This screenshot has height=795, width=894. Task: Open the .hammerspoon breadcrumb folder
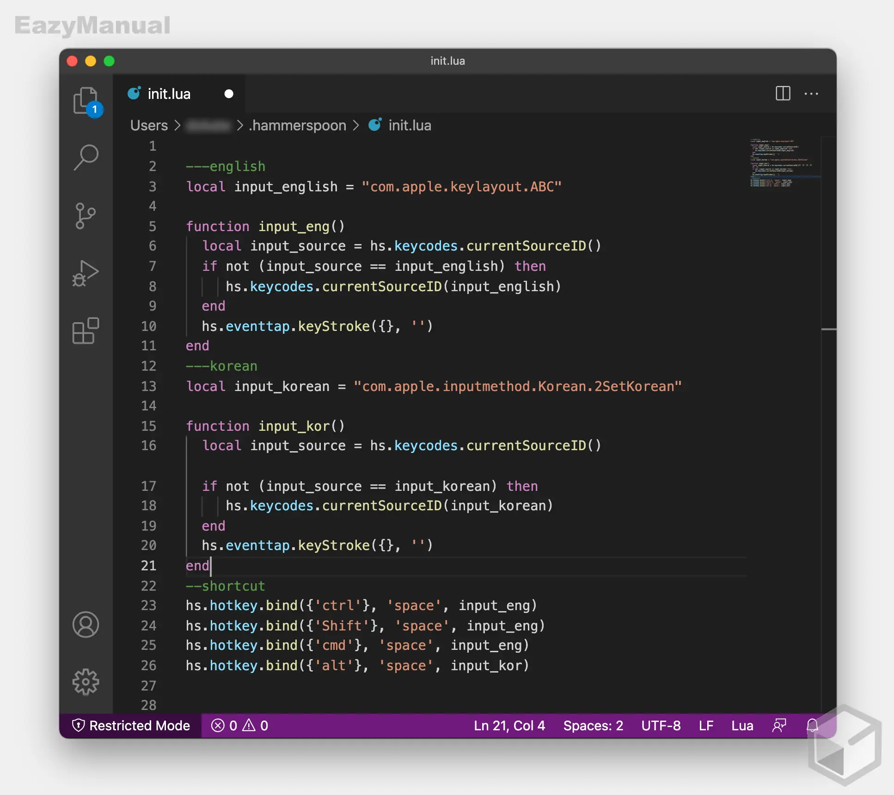click(297, 125)
